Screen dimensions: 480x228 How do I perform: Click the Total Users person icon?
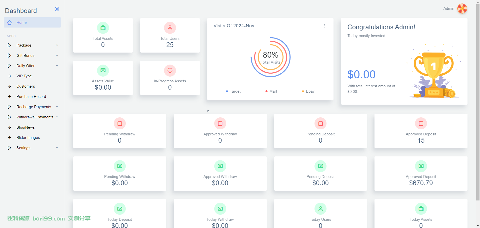pyautogui.click(x=170, y=28)
